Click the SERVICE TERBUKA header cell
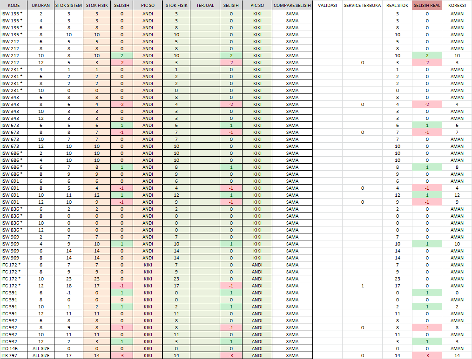The height and width of the screenshot is (359, 472). click(362, 6)
